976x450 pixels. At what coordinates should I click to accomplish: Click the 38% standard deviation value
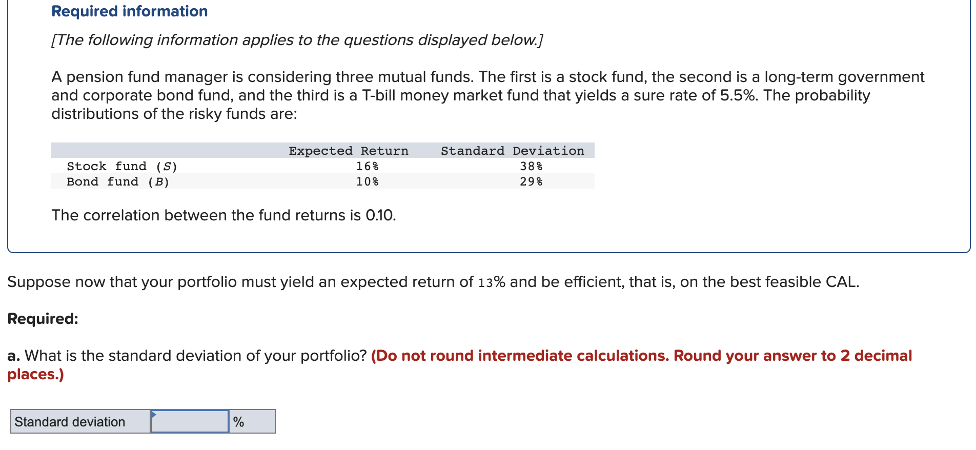pyautogui.click(x=531, y=166)
